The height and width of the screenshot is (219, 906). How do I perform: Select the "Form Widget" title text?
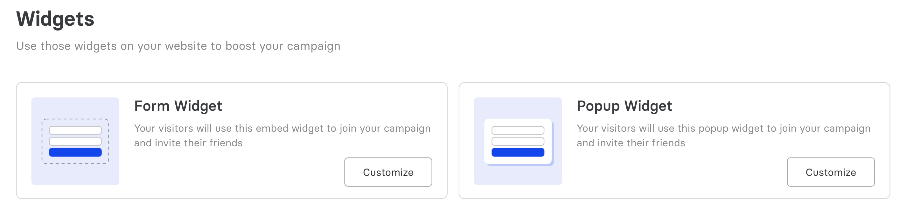(x=178, y=106)
